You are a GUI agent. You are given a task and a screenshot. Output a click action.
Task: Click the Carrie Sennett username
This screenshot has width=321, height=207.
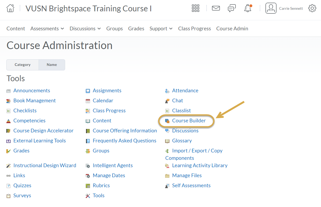(x=291, y=8)
